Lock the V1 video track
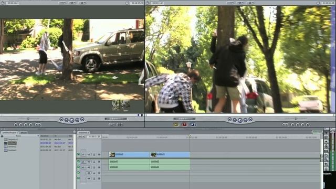Viewport: 336px width, 189px height. click(94, 154)
